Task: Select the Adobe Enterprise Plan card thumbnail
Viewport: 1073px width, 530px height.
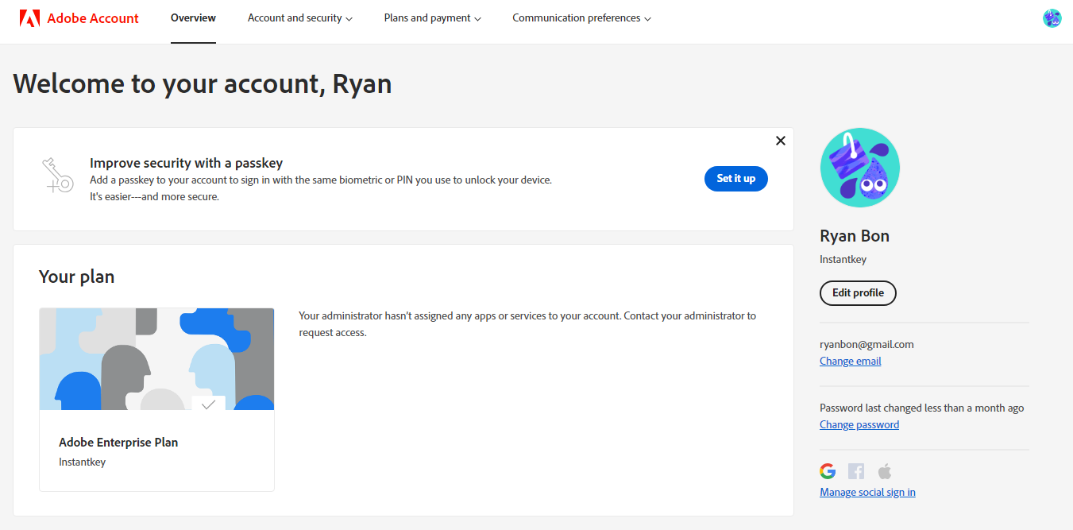Action: pyautogui.click(x=156, y=359)
